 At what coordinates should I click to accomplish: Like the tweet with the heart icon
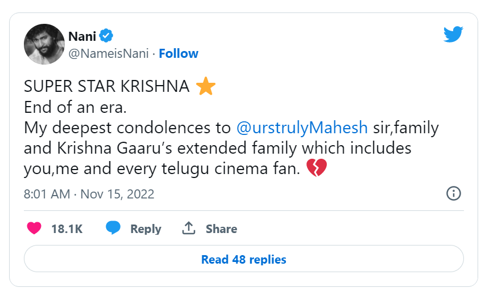[x=34, y=228]
